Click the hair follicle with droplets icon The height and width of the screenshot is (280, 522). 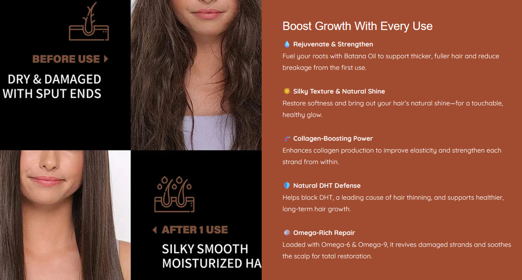[174, 194]
